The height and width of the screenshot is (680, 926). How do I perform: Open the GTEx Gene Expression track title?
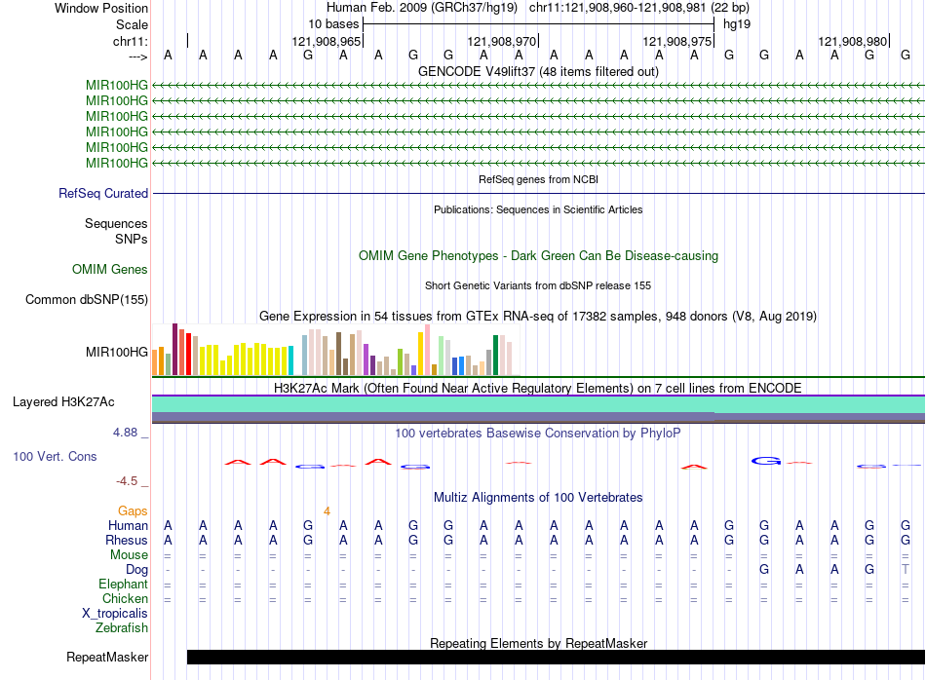click(x=538, y=316)
